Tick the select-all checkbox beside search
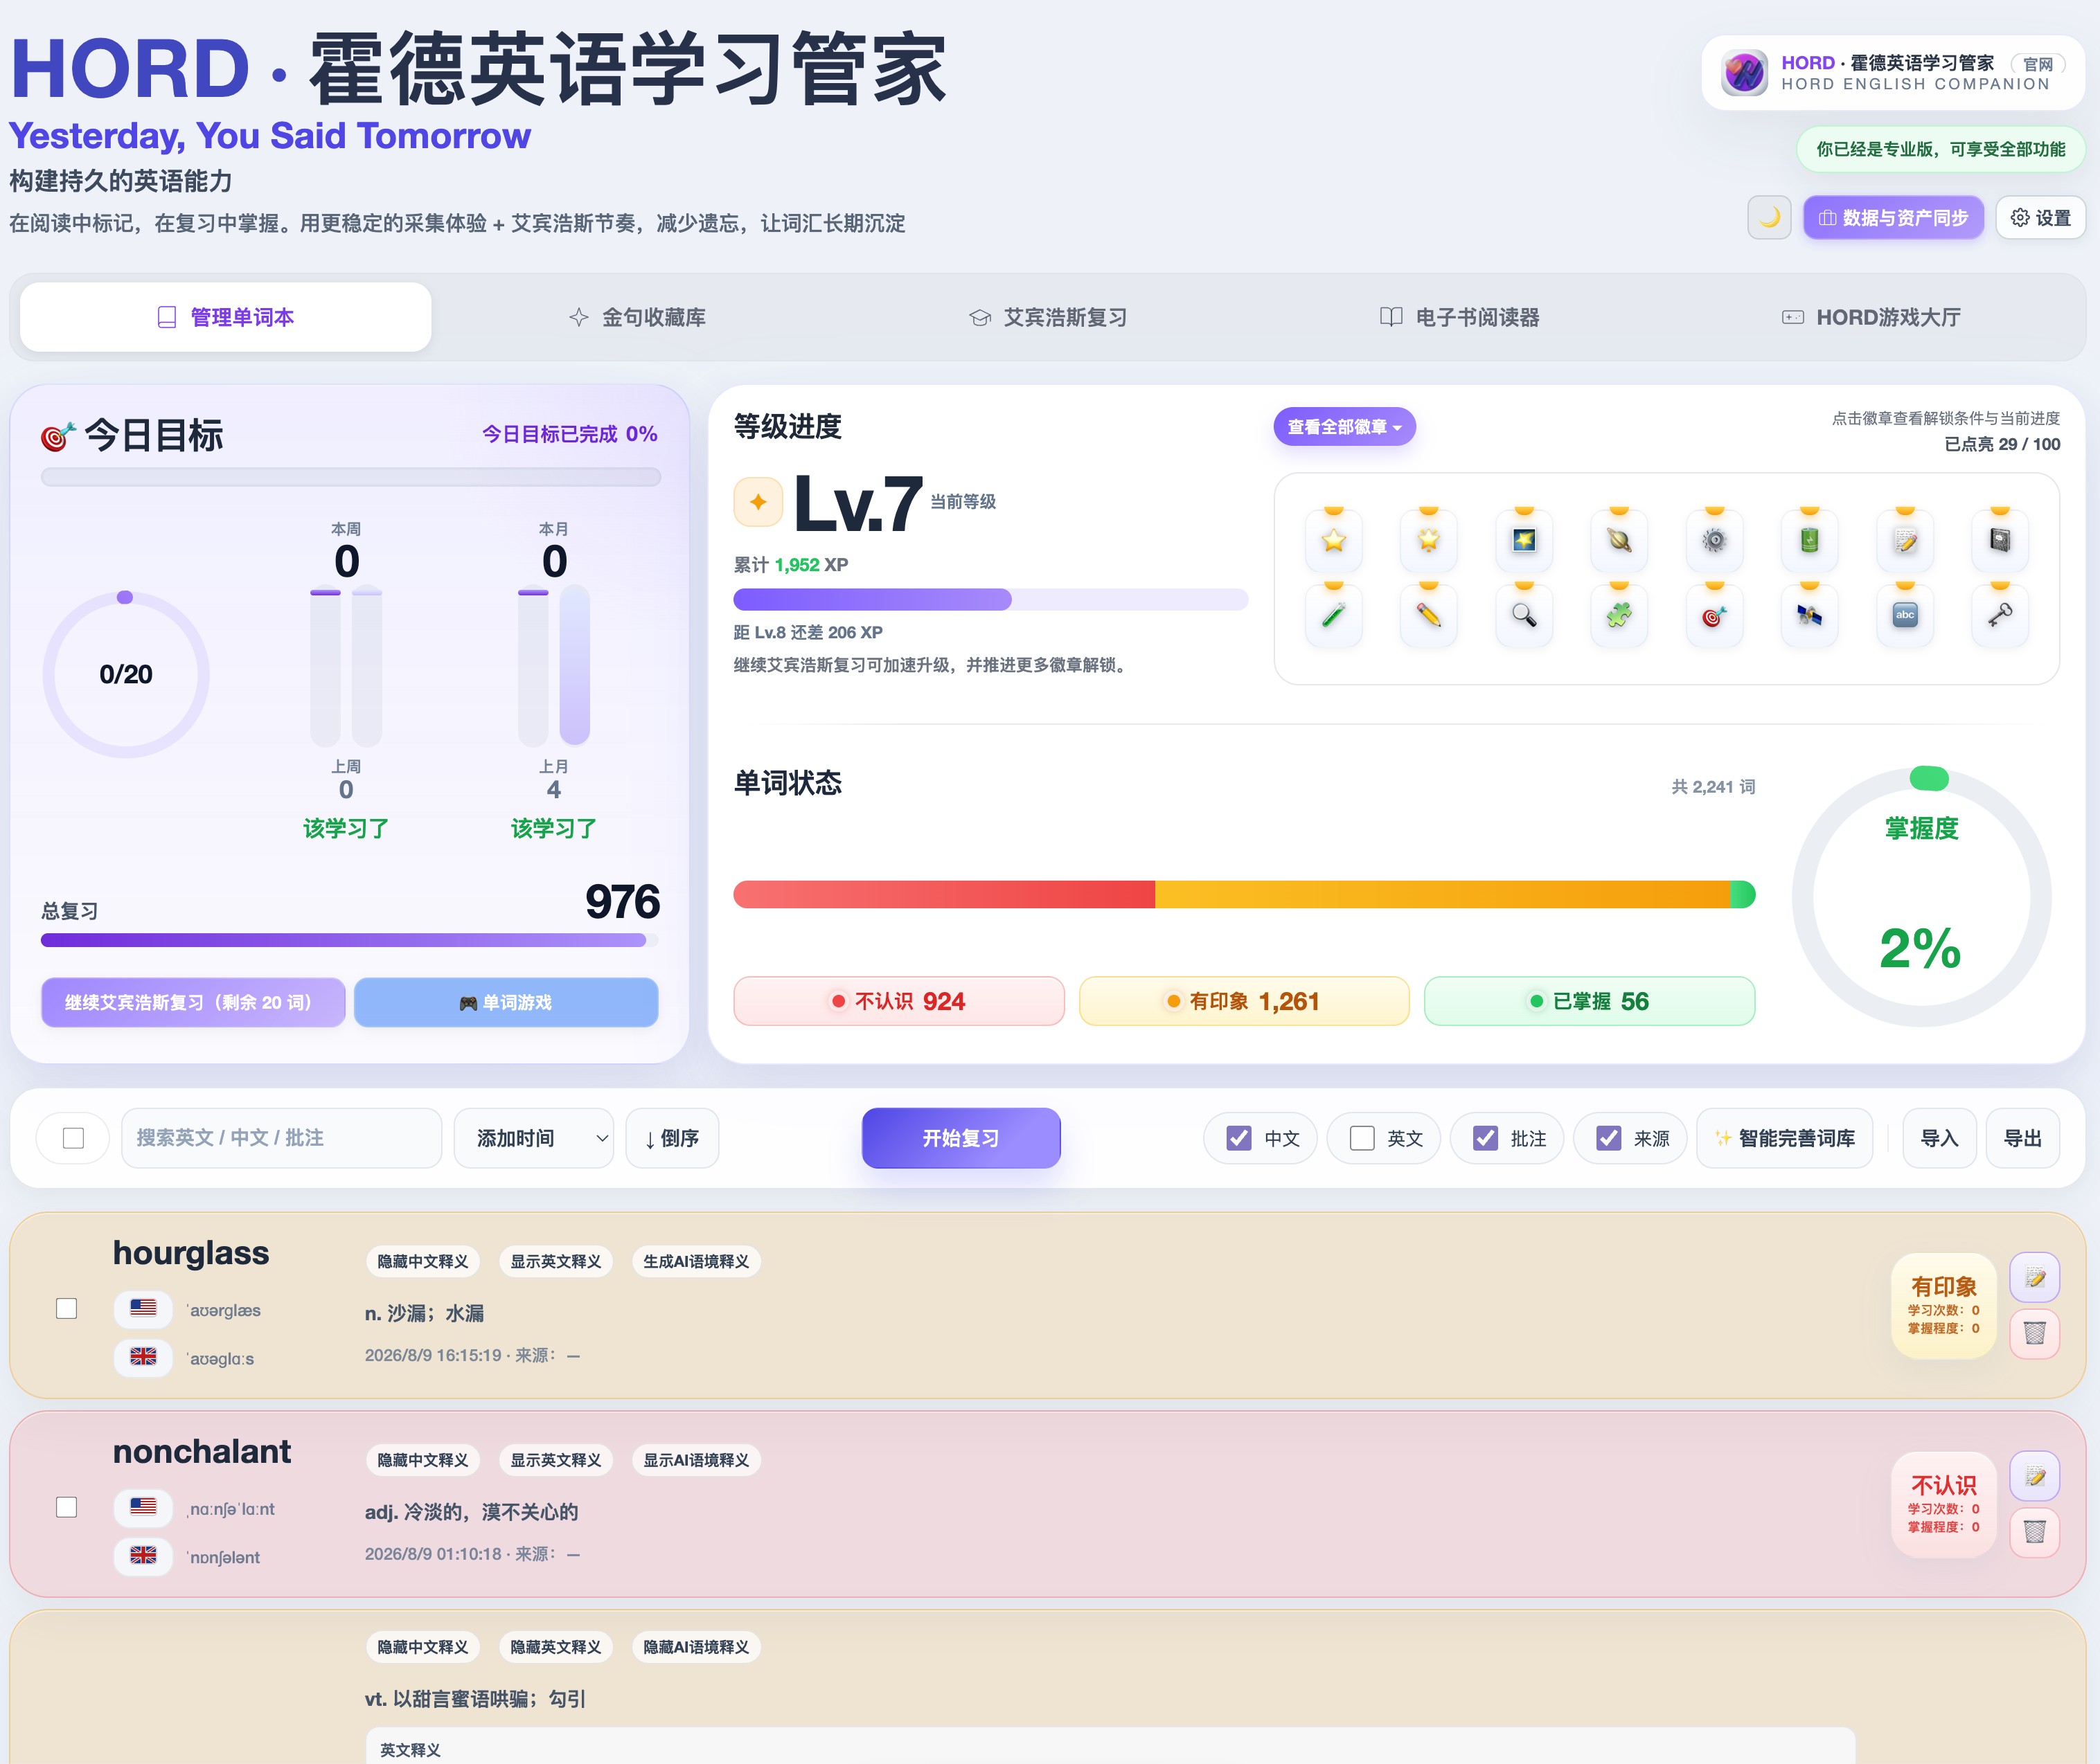2100x1764 pixels. [x=73, y=1138]
